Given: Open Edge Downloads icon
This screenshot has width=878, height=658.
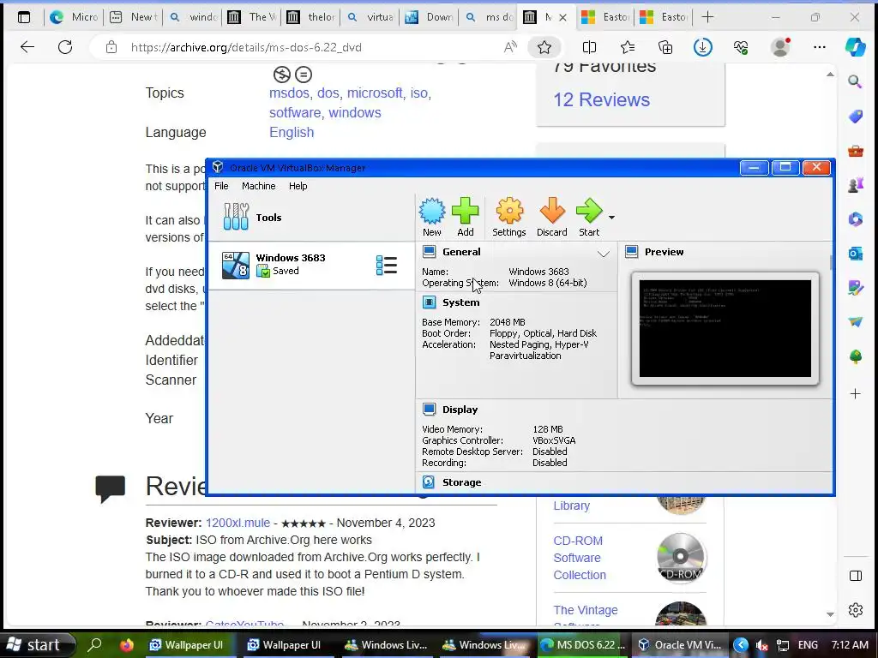Looking at the screenshot, I should (x=703, y=48).
